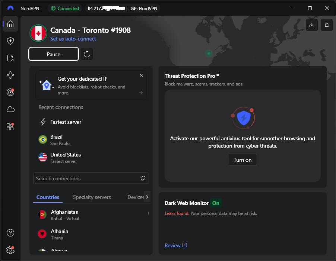Select Albania Tirana server
This screenshot has height=261, width=336.
click(x=91, y=234)
